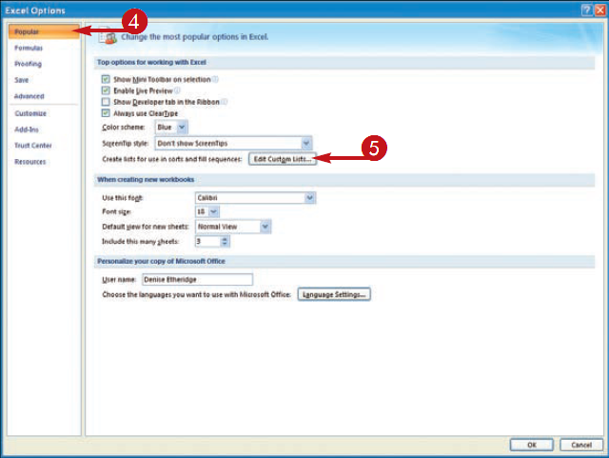Enable Show Developer tab in the Ribbon
The height and width of the screenshot is (458, 609).
click(106, 102)
